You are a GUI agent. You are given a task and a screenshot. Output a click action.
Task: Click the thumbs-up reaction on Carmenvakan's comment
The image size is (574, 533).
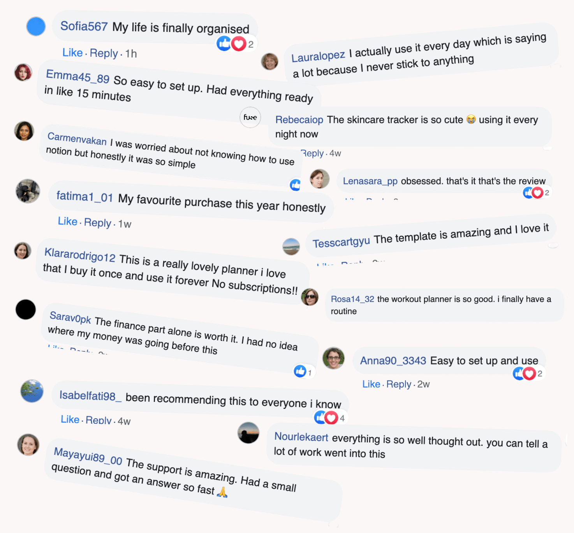coord(296,185)
